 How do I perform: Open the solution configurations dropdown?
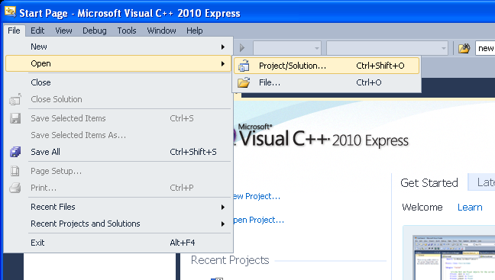pyautogui.click(x=287, y=48)
